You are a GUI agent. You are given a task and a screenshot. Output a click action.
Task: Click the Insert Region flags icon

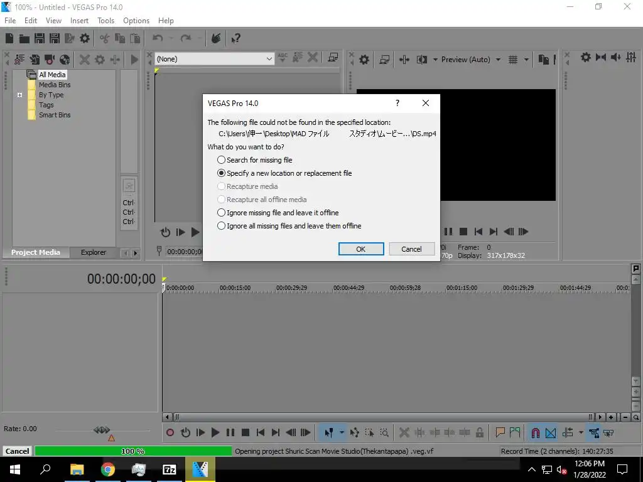(x=515, y=432)
